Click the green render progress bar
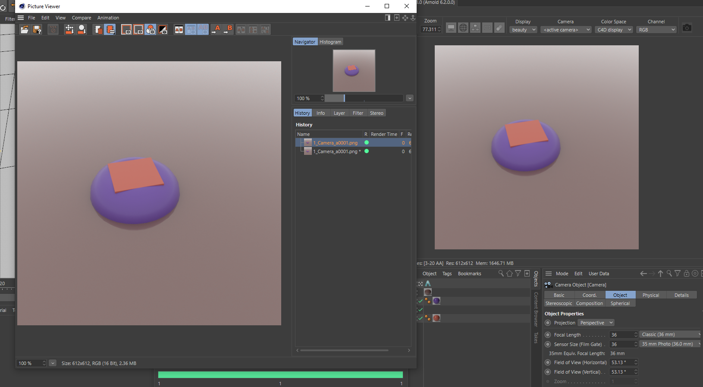 click(x=280, y=374)
